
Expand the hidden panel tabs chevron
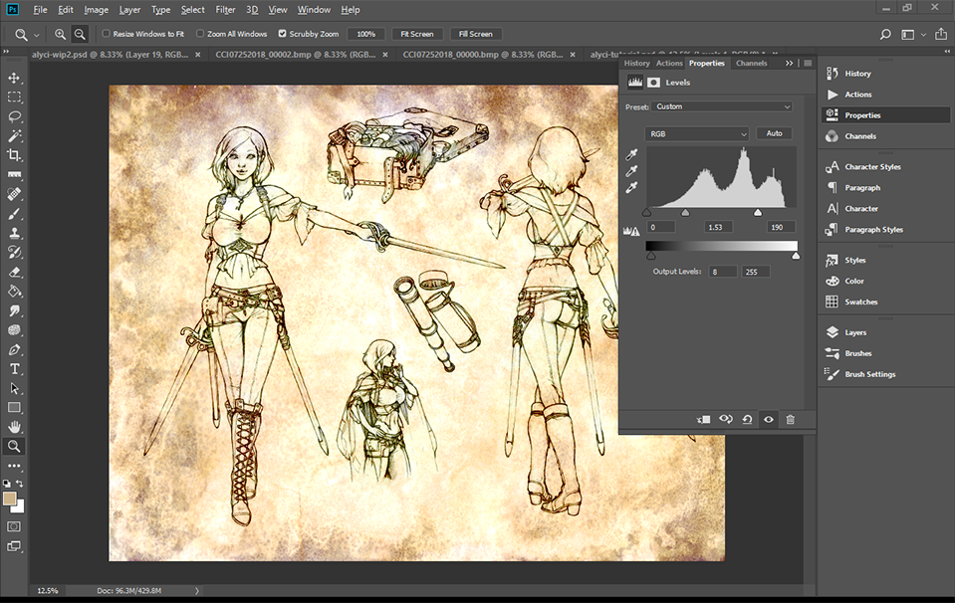[x=790, y=63]
